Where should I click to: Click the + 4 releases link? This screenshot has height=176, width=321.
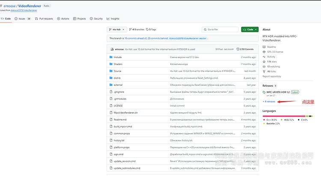pyautogui.click(x=270, y=102)
